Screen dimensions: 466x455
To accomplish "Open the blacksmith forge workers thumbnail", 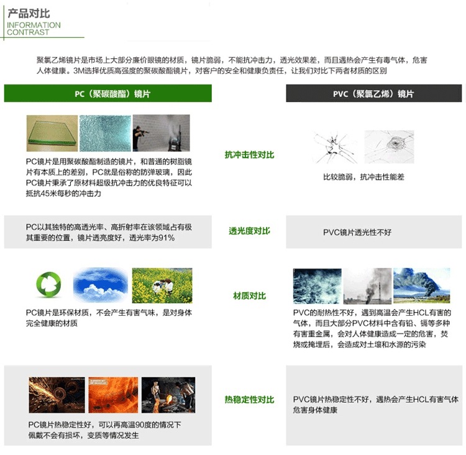I will coord(168,395).
